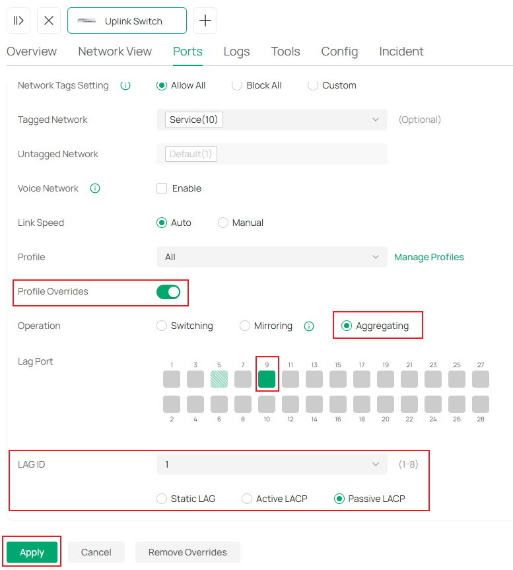Click the Manage Profiles link
Viewport: 513px width, 570px height.
click(428, 257)
